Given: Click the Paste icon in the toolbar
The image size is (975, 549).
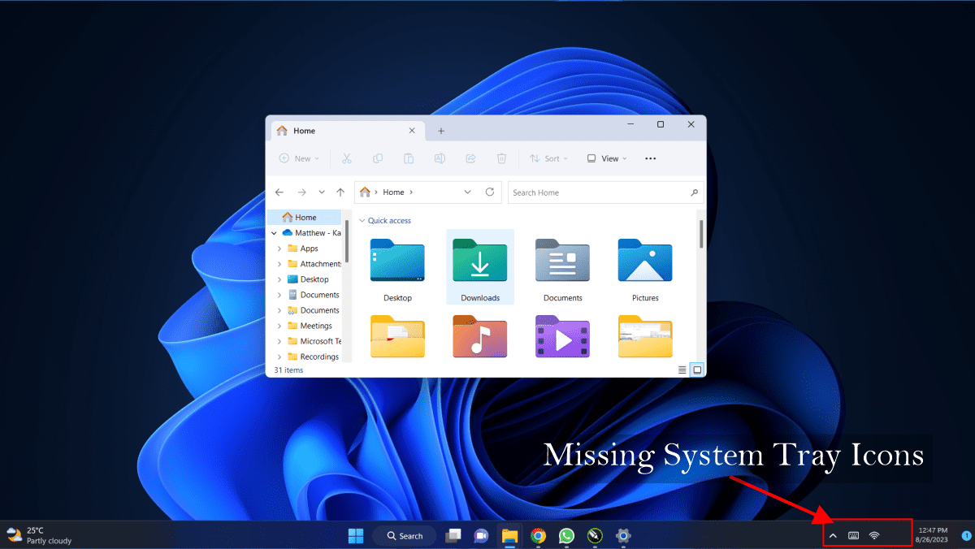Looking at the screenshot, I should tap(409, 158).
